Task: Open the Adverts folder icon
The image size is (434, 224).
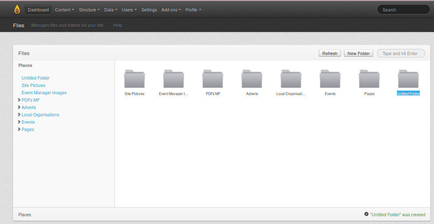Action: (x=252, y=79)
